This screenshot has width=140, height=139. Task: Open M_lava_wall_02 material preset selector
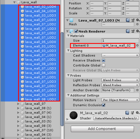tap(132, 113)
